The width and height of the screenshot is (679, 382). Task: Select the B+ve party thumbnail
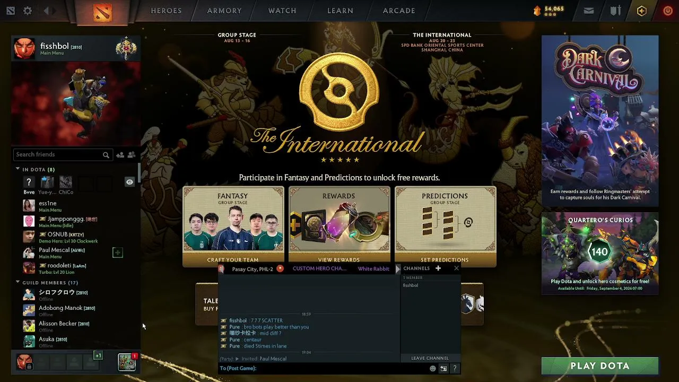[29, 183]
